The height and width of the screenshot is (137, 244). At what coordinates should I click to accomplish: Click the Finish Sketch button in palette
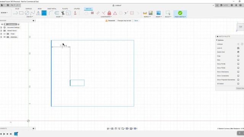pyautogui.click(x=240, y=88)
